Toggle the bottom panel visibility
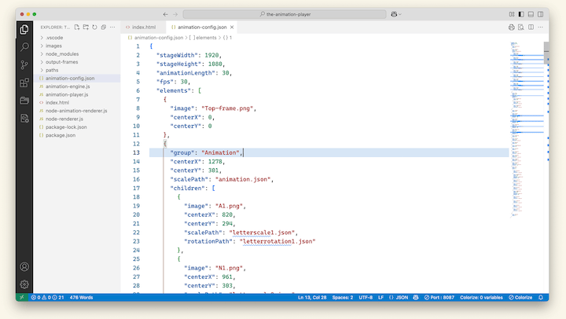 531,14
